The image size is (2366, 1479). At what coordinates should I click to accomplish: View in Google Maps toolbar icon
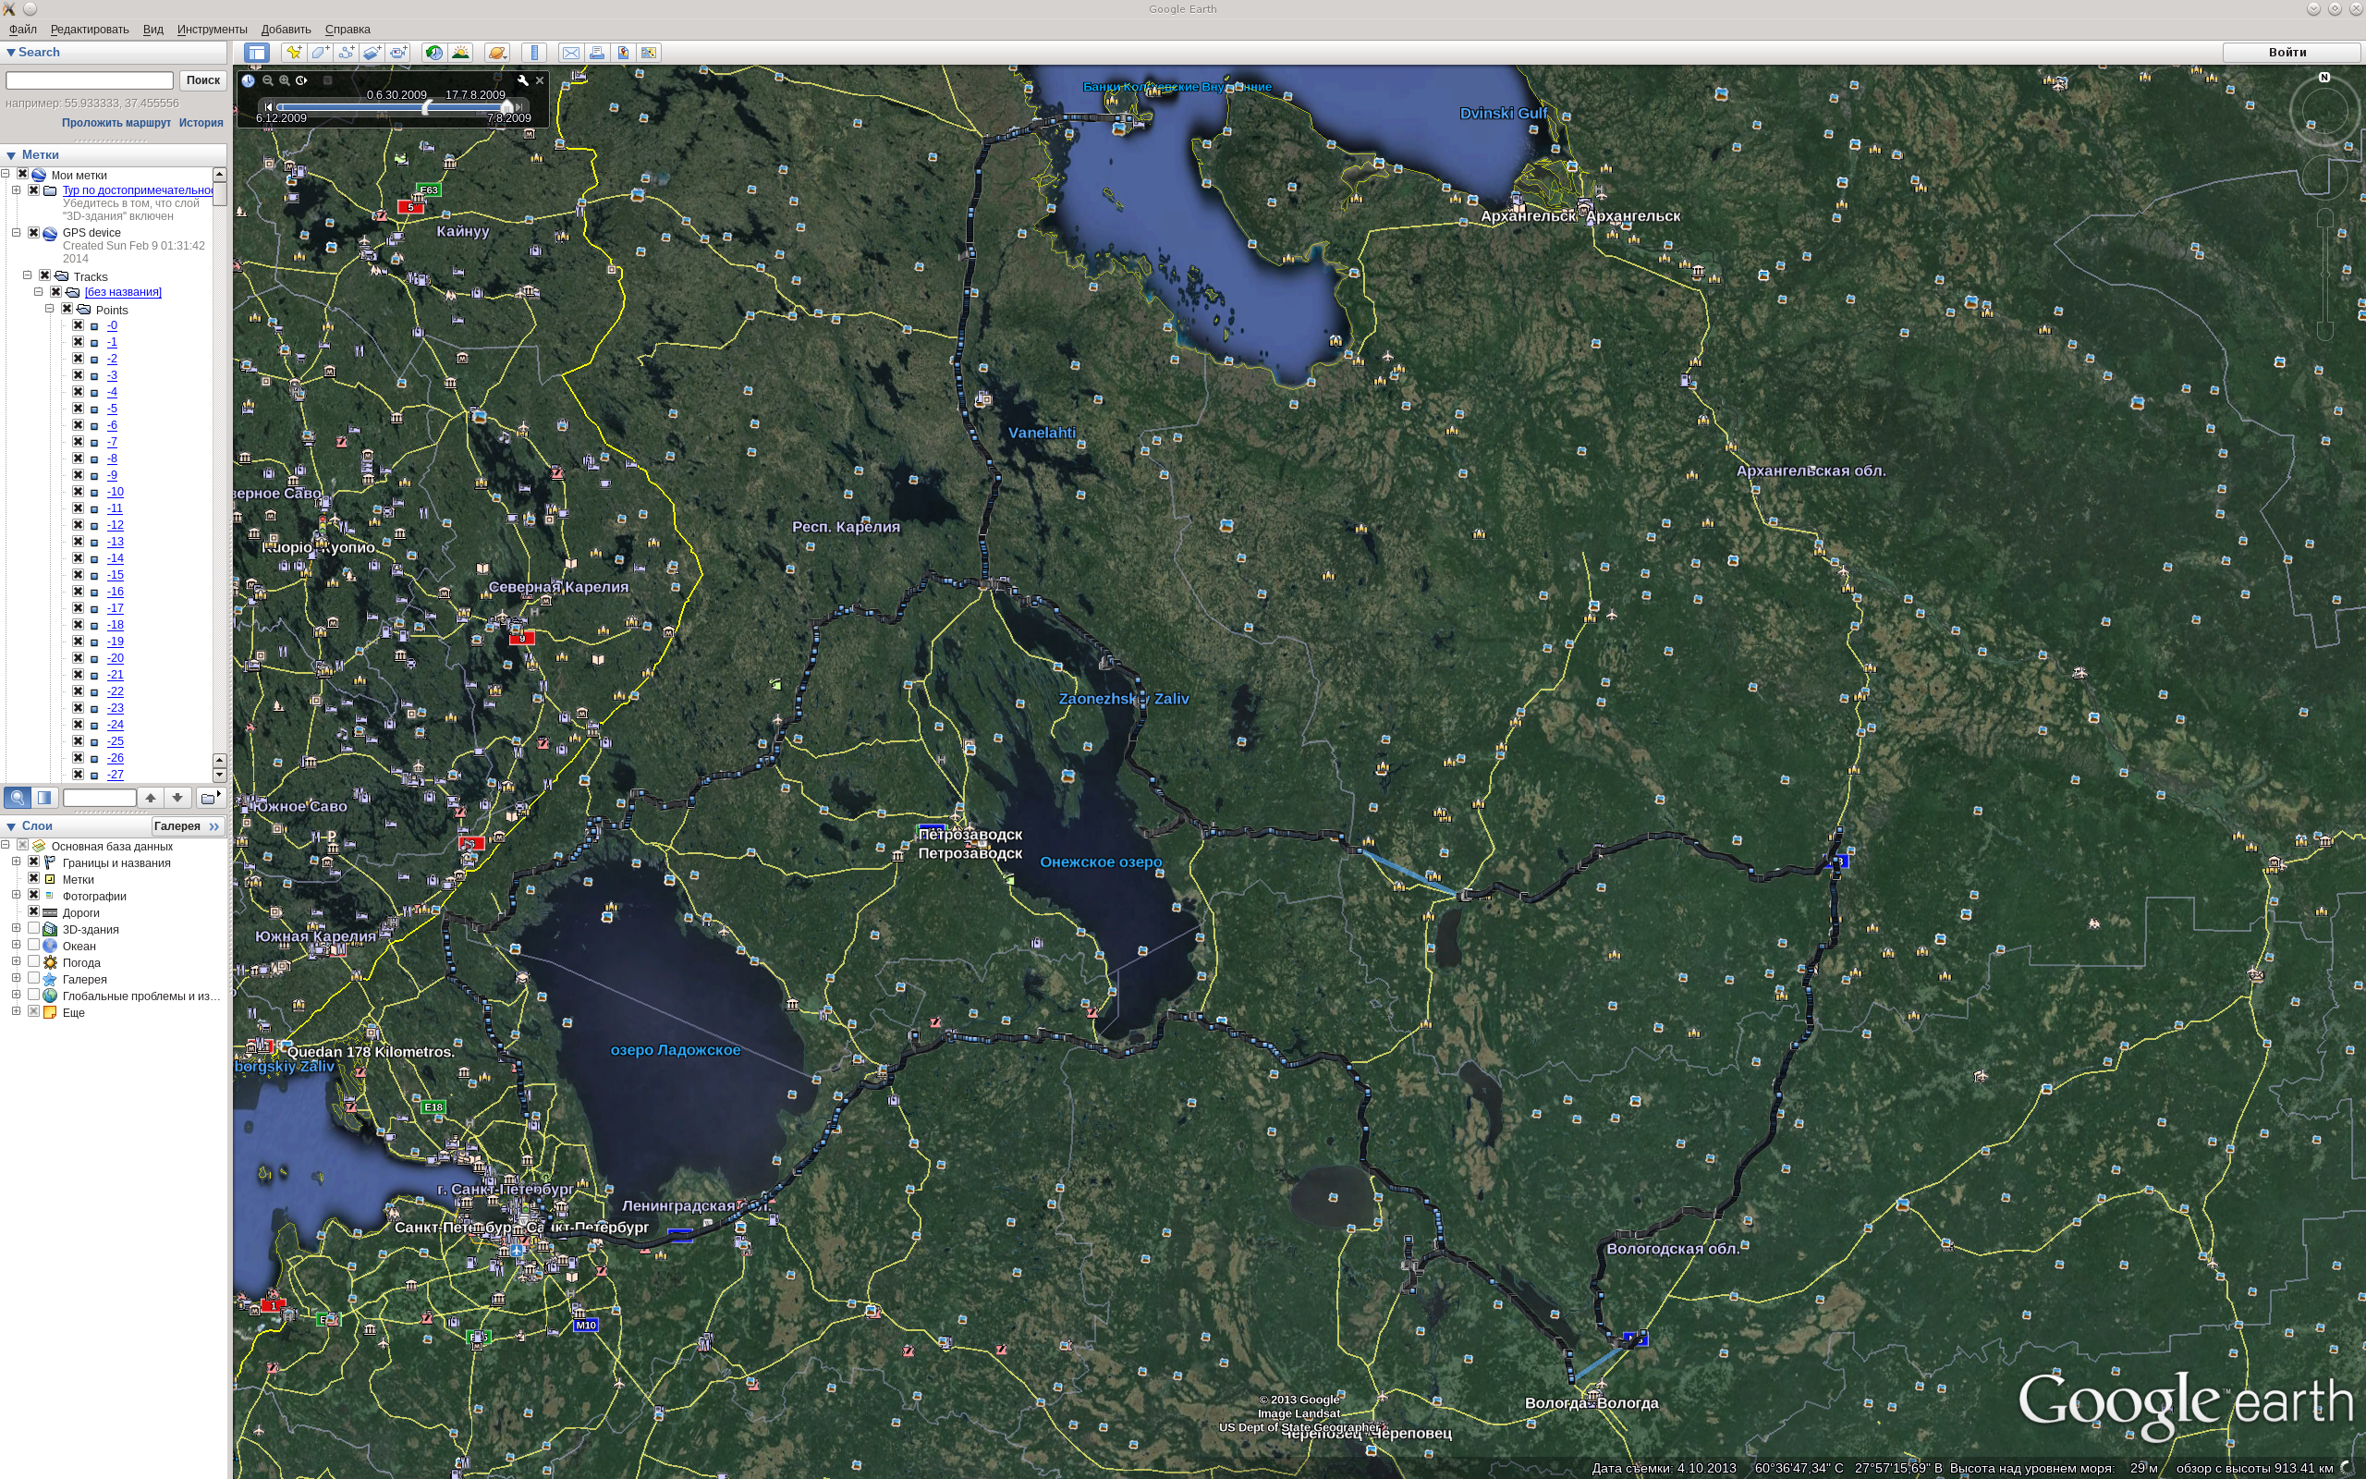pos(649,53)
